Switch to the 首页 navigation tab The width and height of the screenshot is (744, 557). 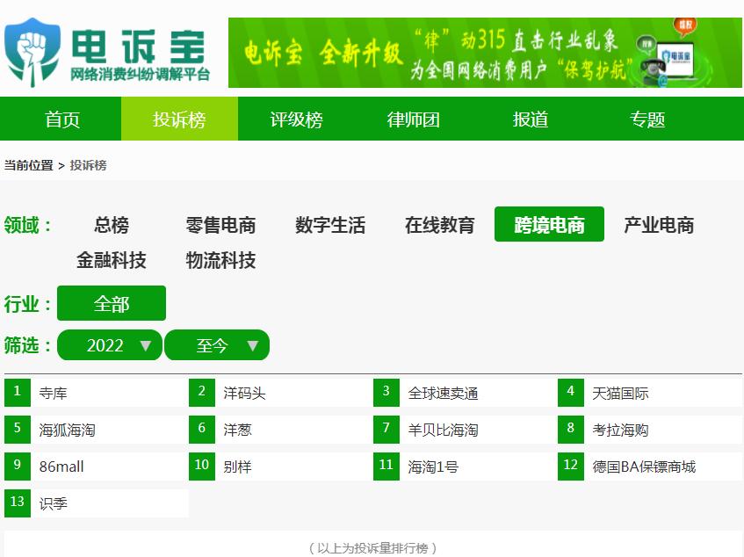click(x=60, y=120)
